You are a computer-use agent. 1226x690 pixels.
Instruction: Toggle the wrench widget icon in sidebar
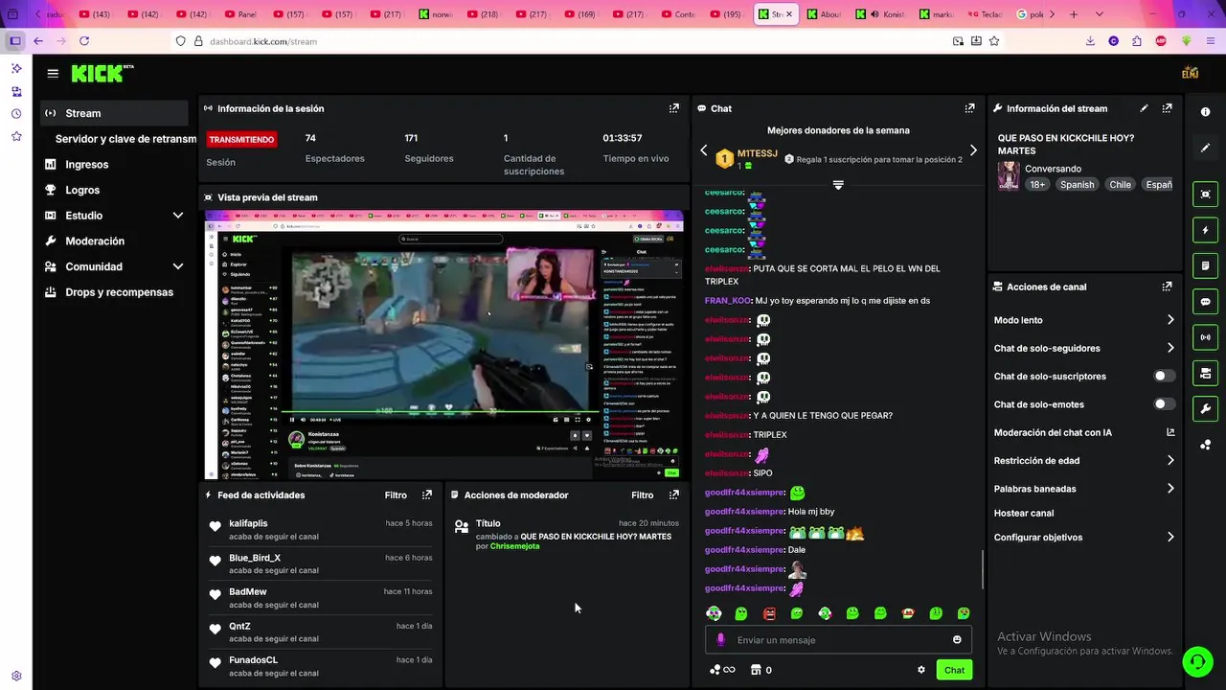(x=1205, y=408)
